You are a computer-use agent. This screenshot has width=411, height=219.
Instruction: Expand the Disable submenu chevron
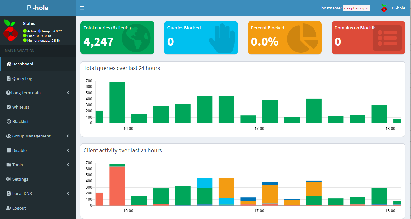pyautogui.click(x=68, y=150)
